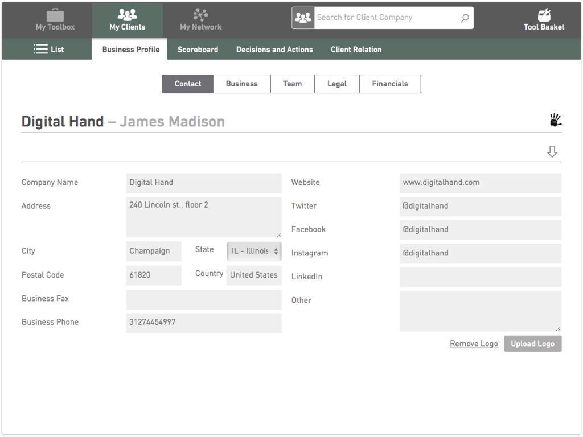Click the LinkedIn label
Image resolution: width=583 pixels, height=437 pixels.
[x=307, y=277]
